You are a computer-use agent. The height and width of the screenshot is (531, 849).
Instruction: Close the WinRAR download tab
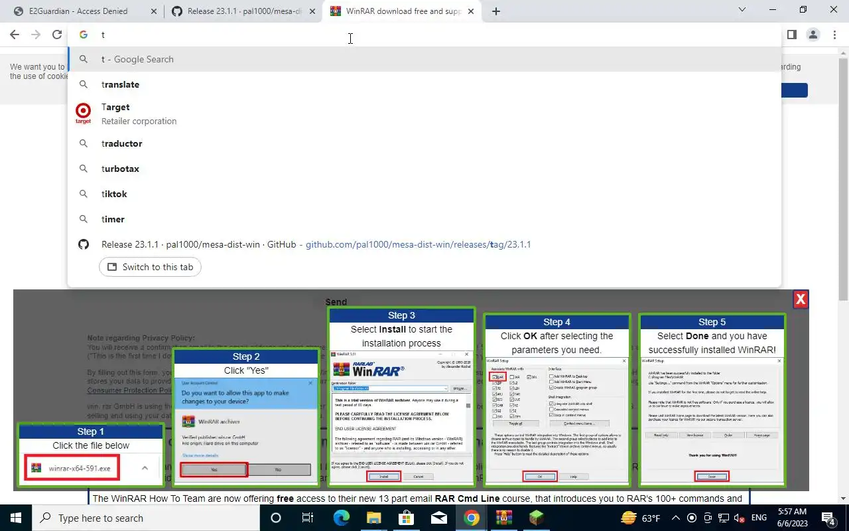tap(471, 11)
